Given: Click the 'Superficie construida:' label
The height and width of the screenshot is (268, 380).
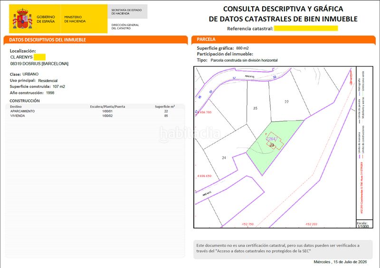Looking at the screenshot, I should point(30,86).
